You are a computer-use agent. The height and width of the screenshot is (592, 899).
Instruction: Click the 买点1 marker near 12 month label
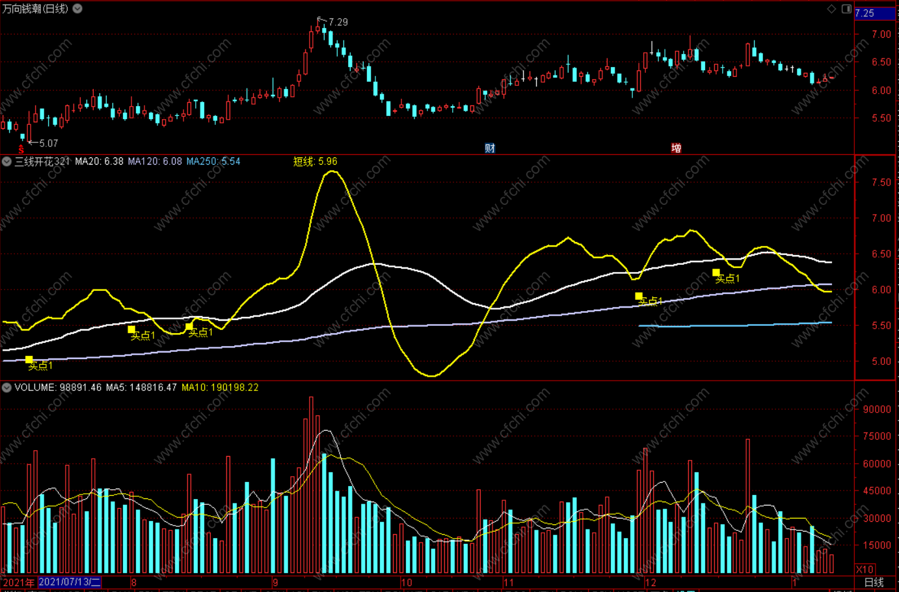click(x=650, y=300)
